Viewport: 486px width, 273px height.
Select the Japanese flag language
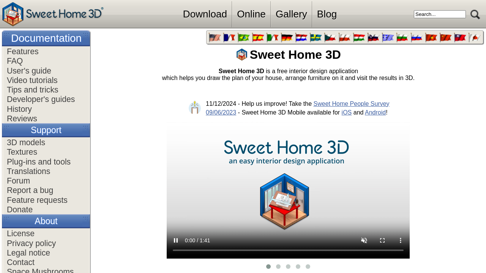tap(475, 38)
